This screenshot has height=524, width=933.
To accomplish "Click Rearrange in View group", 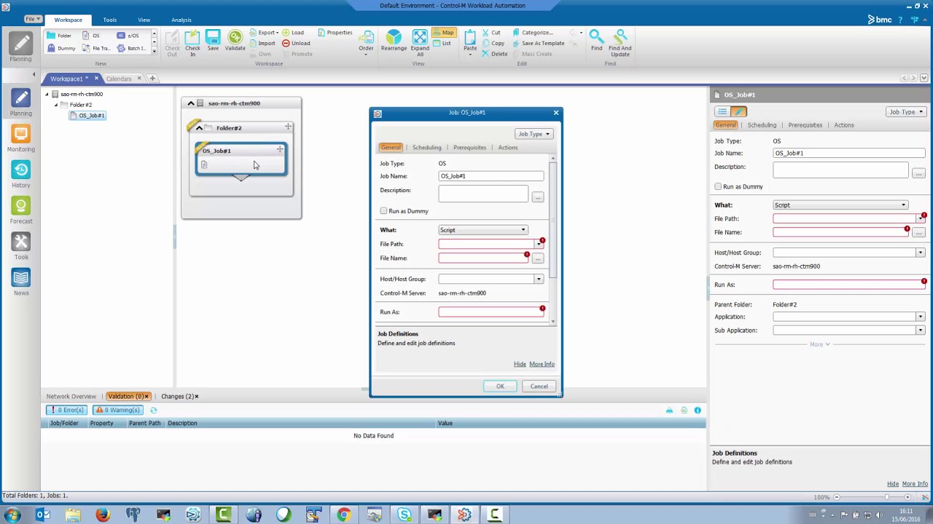I will (x=394, y=41).
